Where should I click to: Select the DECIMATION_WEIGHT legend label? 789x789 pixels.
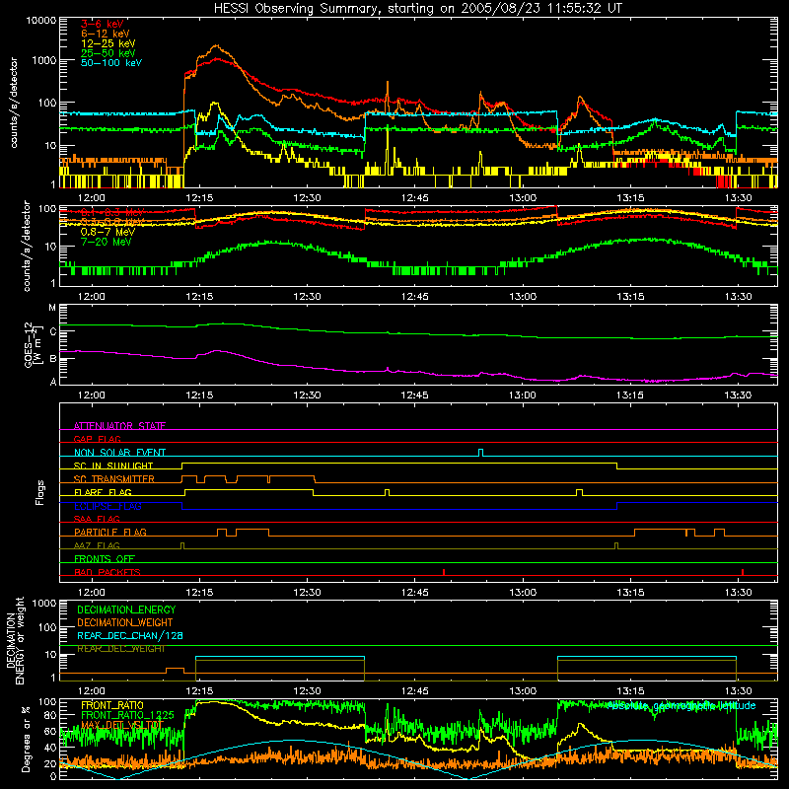tap(125, 622)
